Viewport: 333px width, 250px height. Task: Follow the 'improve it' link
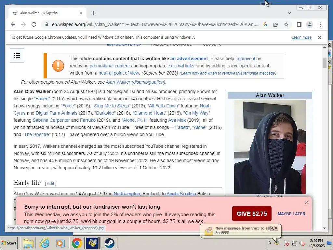[x=245, y=59]
